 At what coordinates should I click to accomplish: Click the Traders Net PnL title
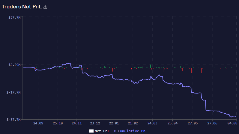(x=22, y=7)
